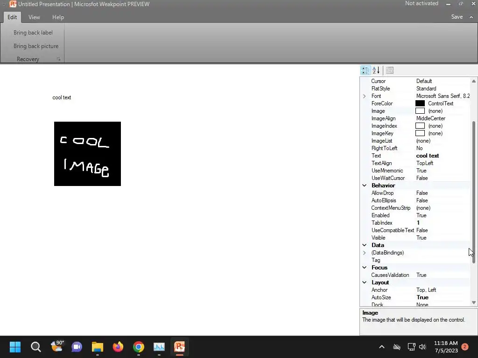Click property grid scrollbar down arrow

473,302
